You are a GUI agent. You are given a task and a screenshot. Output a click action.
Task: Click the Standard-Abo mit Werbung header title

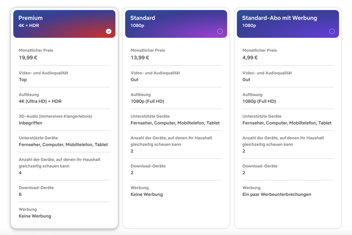tap(279, 18)
